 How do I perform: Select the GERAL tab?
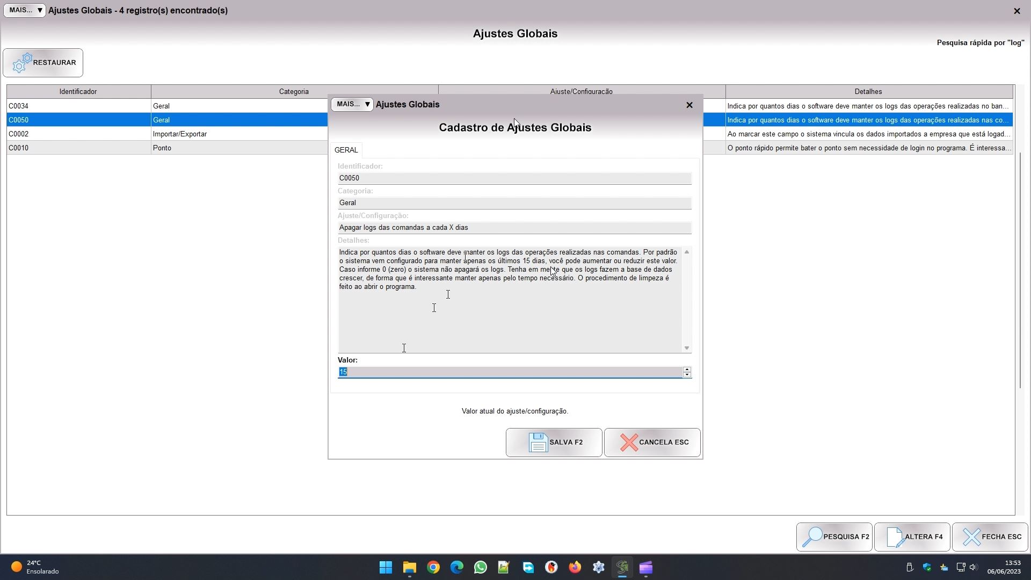pos(346,150)
